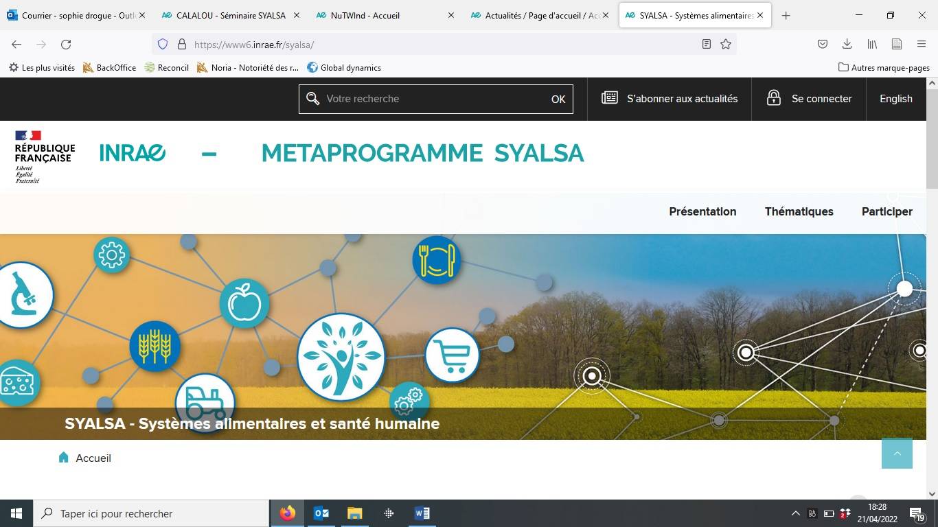This screenshot has width=938, height=527.
Task: Click the INRAE logo
Action: coord(133,153)
